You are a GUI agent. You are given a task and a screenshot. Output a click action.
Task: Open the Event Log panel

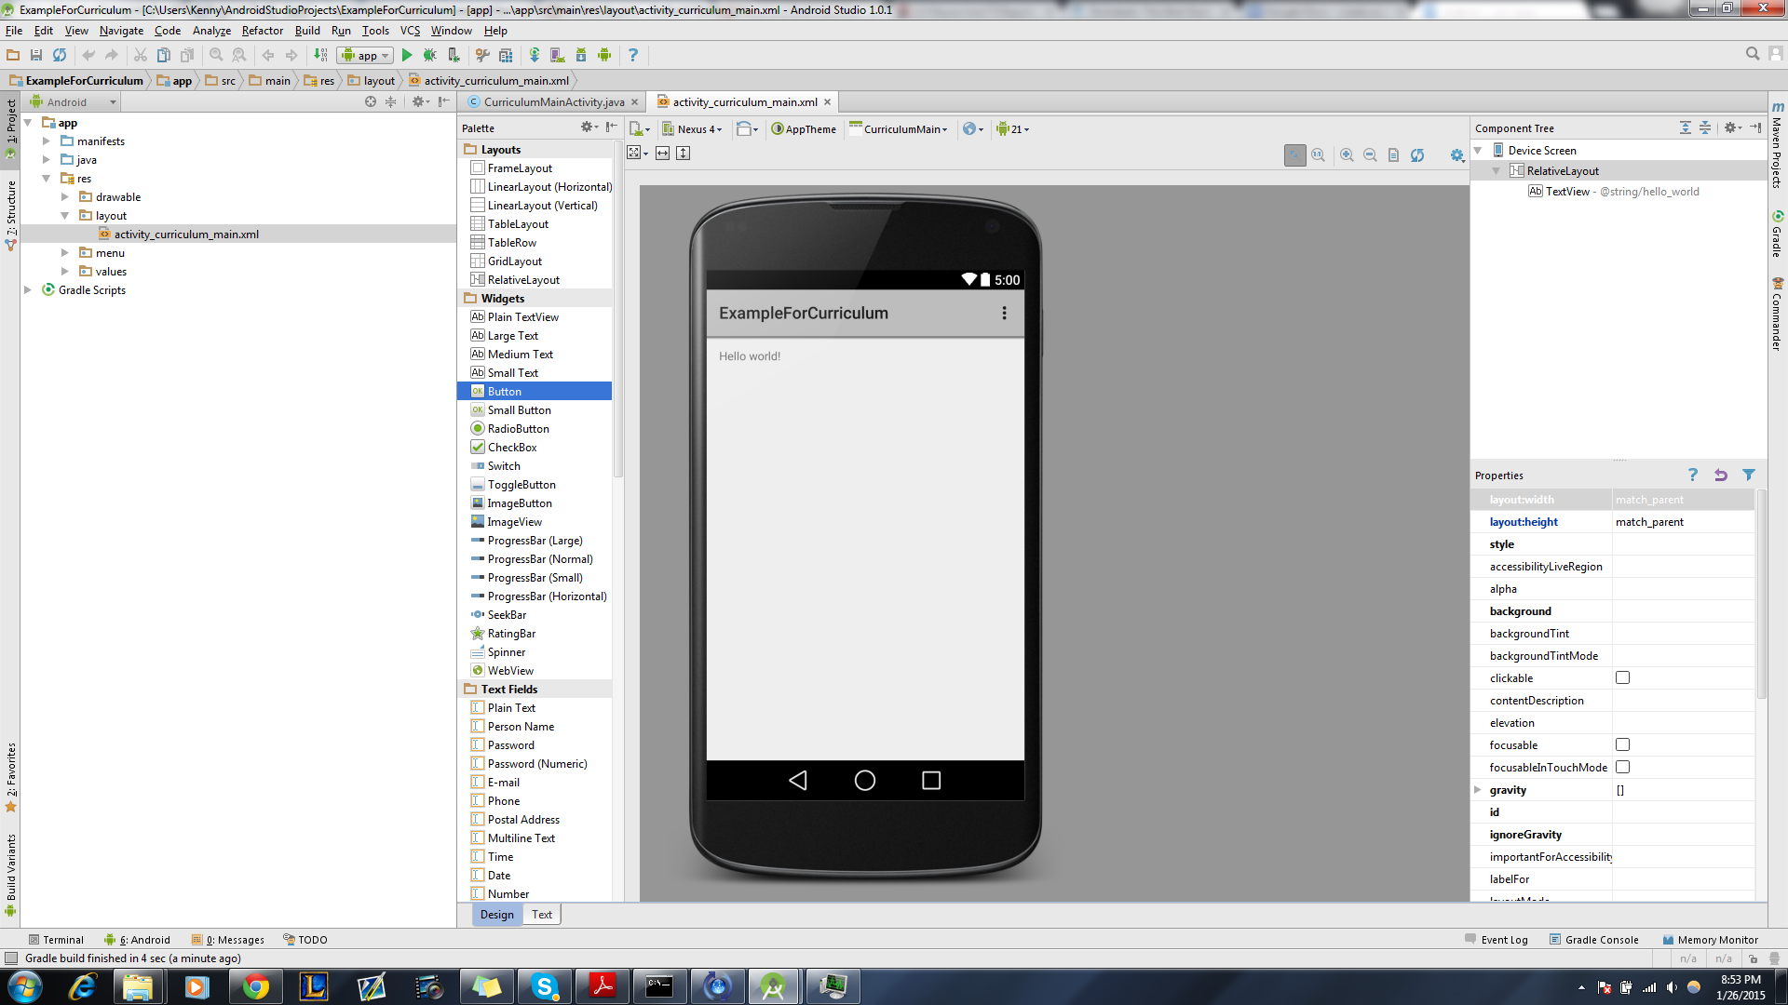point(1497,940)
